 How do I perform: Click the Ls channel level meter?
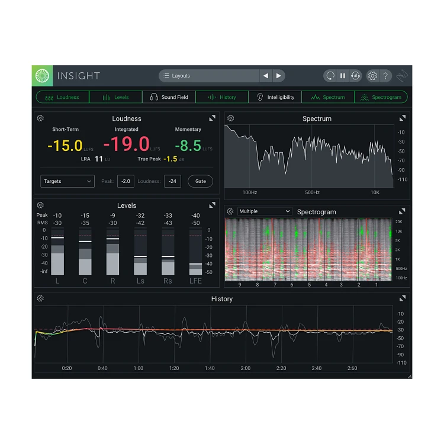tap(140, 252)
